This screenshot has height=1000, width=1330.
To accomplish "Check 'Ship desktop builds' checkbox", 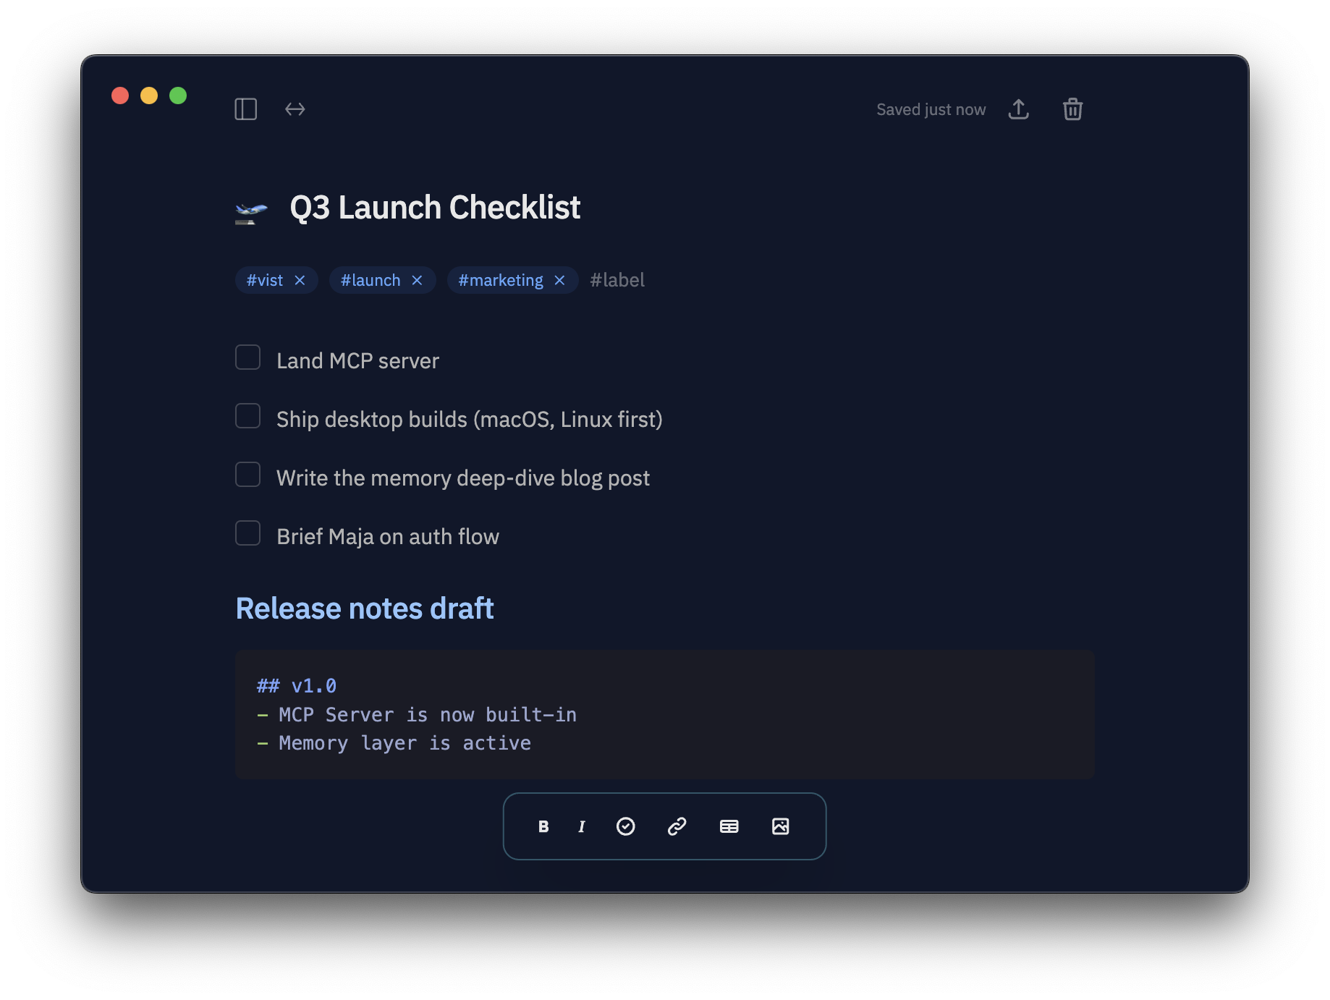I will (x=248, y=416).
